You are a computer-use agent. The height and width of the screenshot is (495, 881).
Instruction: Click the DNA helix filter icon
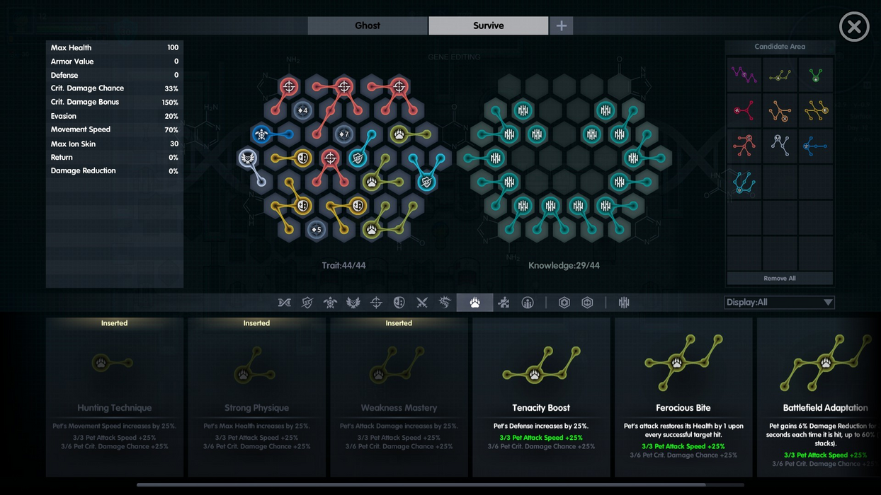284,303
